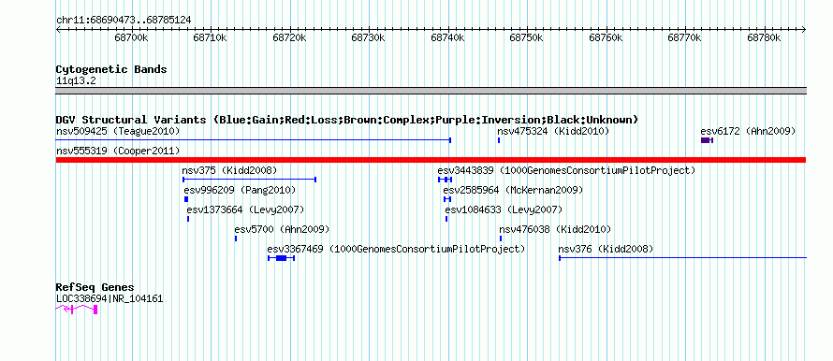Click the esv1084633 (Levy2007) label
833x361 pixels.
tap(504, 209)
